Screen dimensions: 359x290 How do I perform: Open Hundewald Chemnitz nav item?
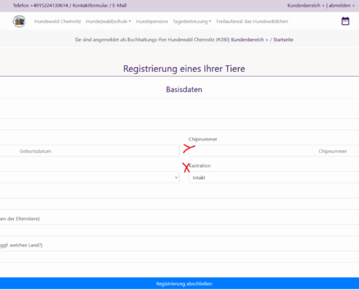pyautogui.click(x=57, y=22)
